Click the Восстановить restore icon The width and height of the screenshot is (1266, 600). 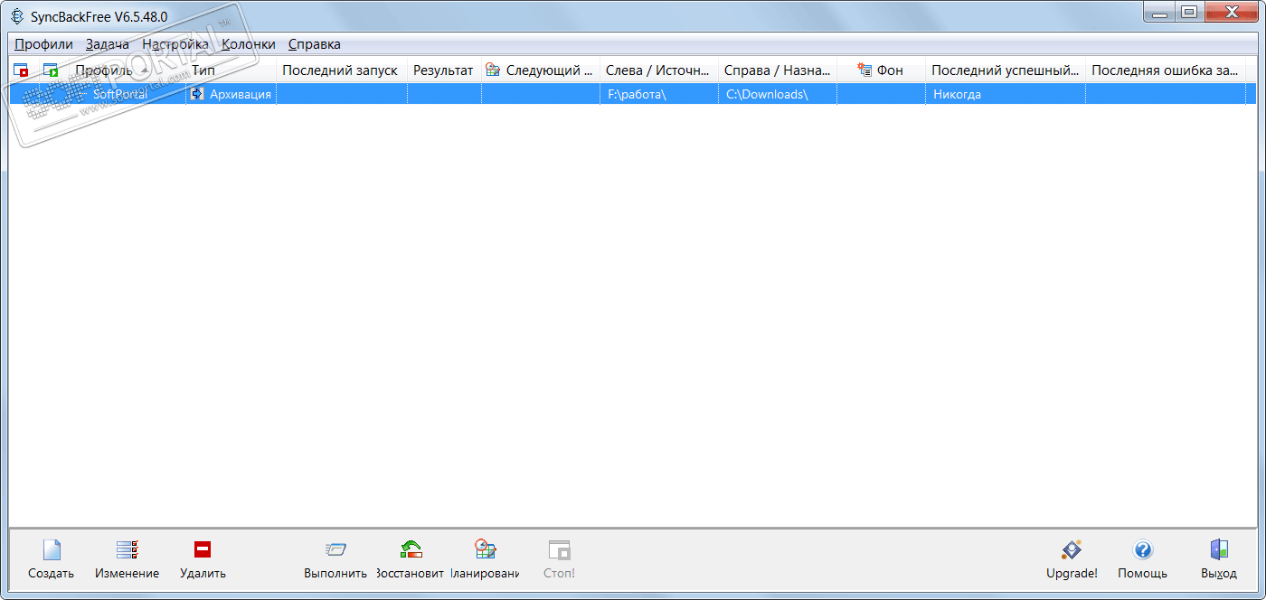point(411,549)
